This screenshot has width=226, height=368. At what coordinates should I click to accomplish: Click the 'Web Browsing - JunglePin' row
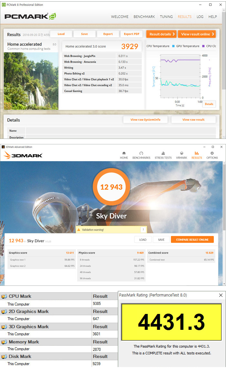[102, 56]
